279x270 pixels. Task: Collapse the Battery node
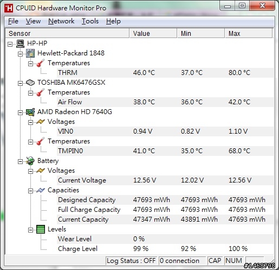(x=21, y=161)
